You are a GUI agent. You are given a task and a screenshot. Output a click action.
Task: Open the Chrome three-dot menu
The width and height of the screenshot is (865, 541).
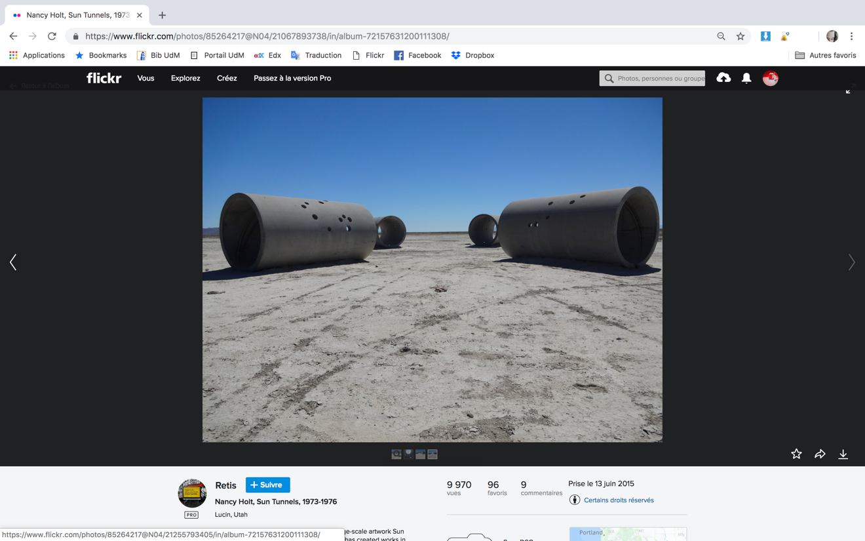point(851,36)
